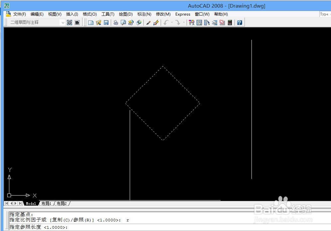Open the Properties palette icon

(x=192, y=23)
